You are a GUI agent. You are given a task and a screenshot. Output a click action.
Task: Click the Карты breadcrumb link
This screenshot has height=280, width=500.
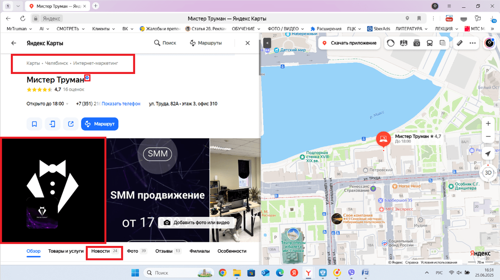[x=33, y=63]
